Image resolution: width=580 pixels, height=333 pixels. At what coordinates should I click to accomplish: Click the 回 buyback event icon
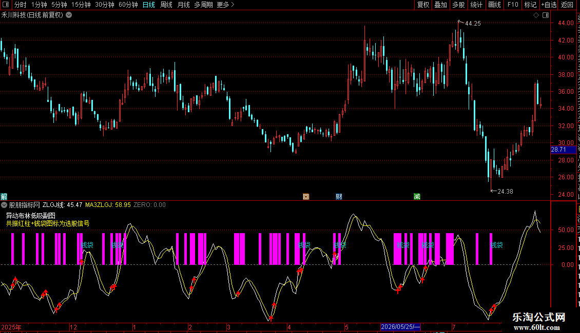click(306, 196)
